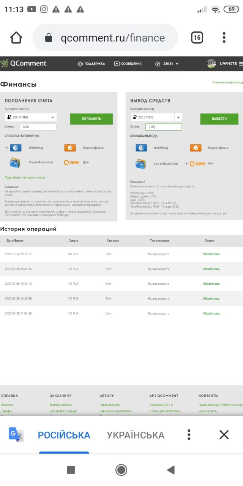Click the green Вывести button
Viewport: 243px width, 486px height.
pyautogui.click(x=219, y=119)
